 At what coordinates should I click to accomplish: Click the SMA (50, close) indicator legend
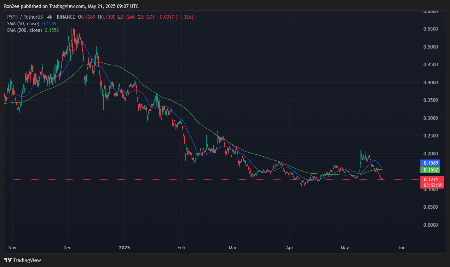point(23,23)
